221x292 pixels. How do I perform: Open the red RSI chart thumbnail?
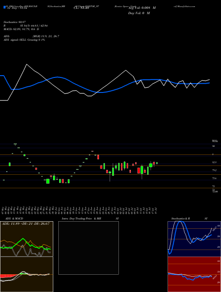point(194,274)
